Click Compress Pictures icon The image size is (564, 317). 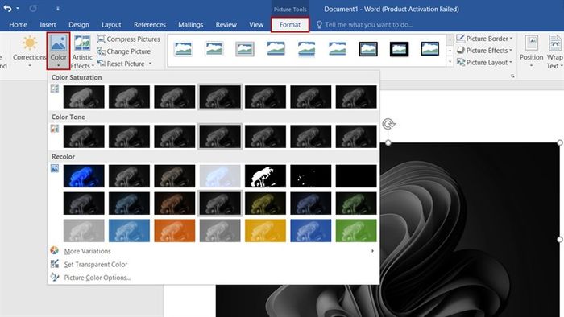(x=101, y=39)
